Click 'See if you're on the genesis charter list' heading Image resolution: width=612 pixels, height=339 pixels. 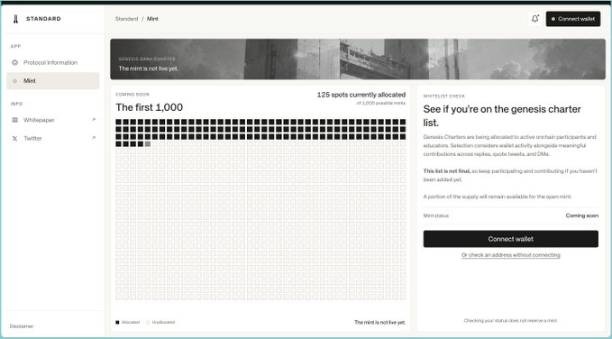tap(502, 115)
